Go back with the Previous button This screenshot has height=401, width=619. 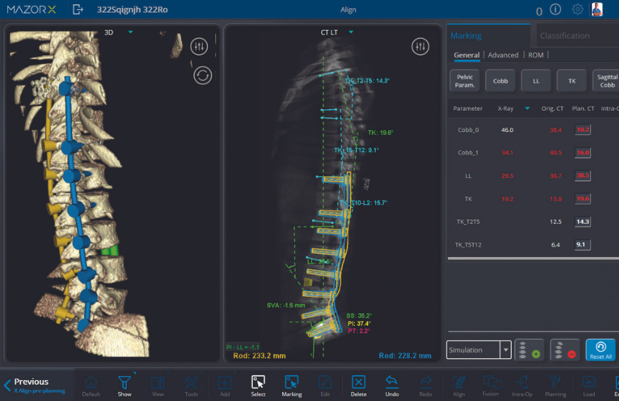click(x=36, y=385)
